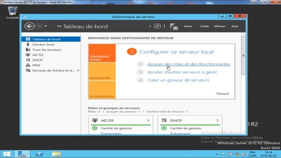281x158 pixels.
Task: Click the dashboard vertical scrollbar thumb
Action: click(x=243, y=56)
